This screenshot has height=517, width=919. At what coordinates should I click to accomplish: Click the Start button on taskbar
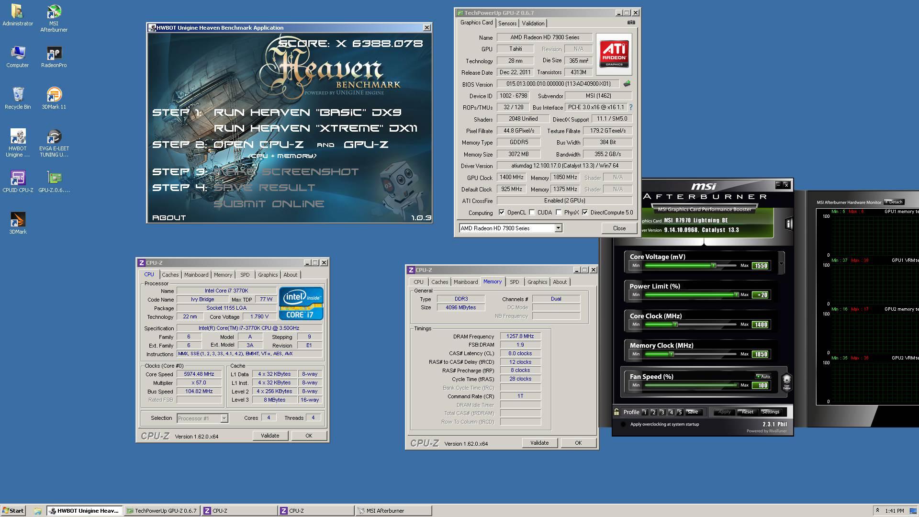point(13,511)
